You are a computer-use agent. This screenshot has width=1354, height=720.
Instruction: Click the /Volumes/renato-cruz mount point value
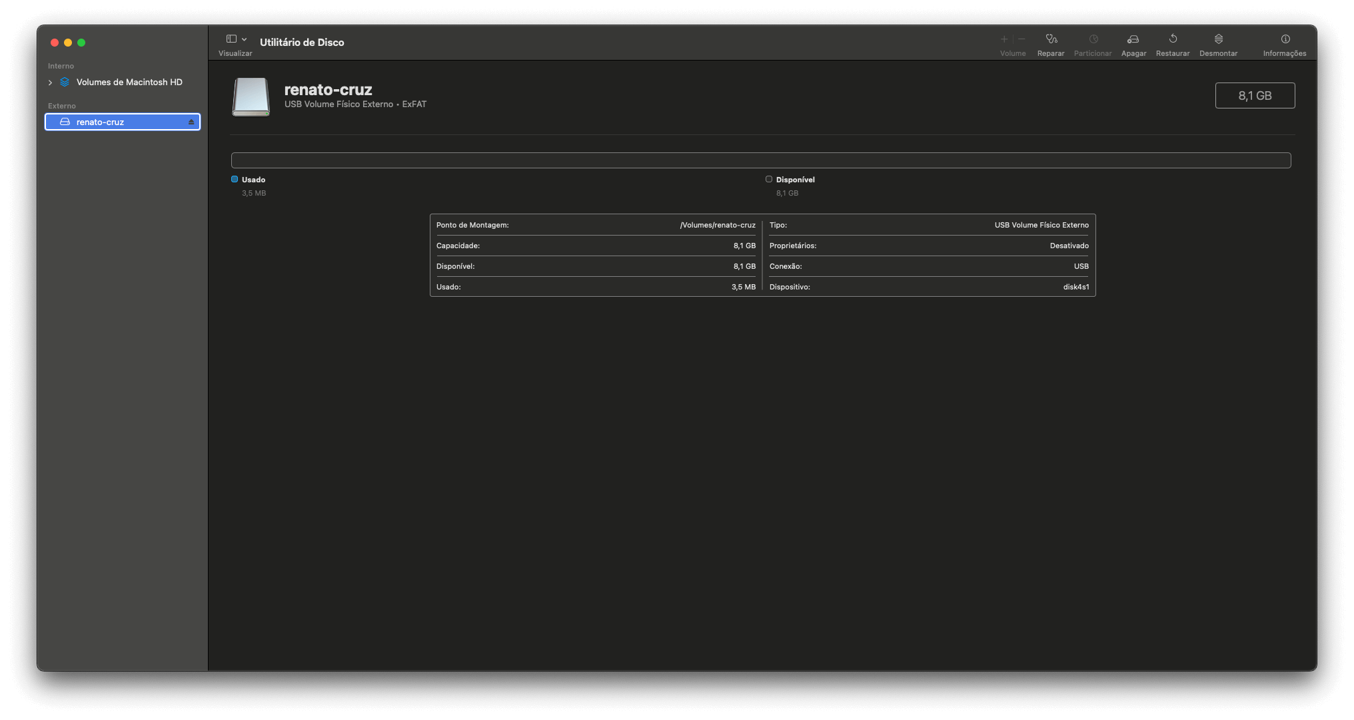pyautogui.click(x=718, y=225)
